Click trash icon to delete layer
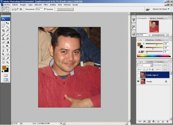The height and width of the screenshot is (125, 173). click(167, 122)
